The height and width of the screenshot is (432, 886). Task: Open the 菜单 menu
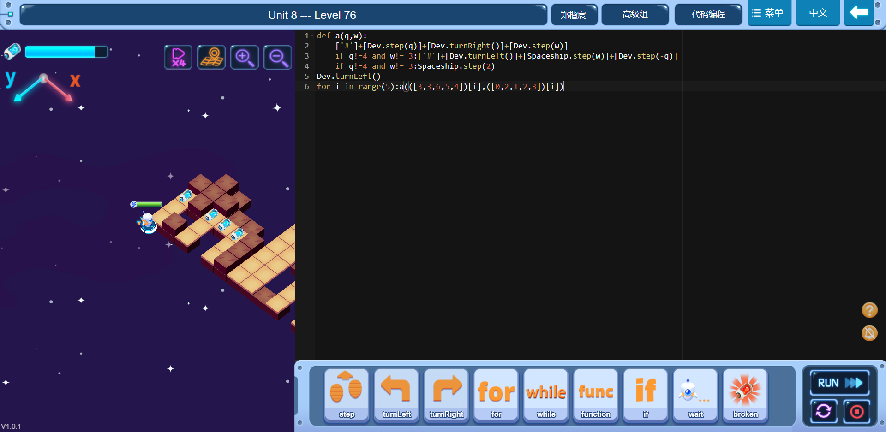coord(769,13)
